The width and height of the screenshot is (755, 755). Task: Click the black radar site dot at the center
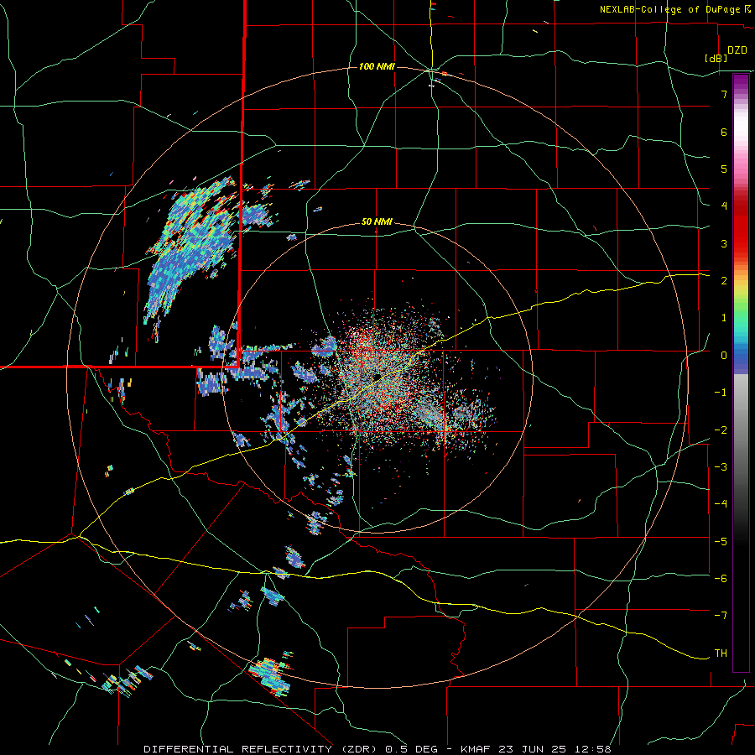(377, 376)
